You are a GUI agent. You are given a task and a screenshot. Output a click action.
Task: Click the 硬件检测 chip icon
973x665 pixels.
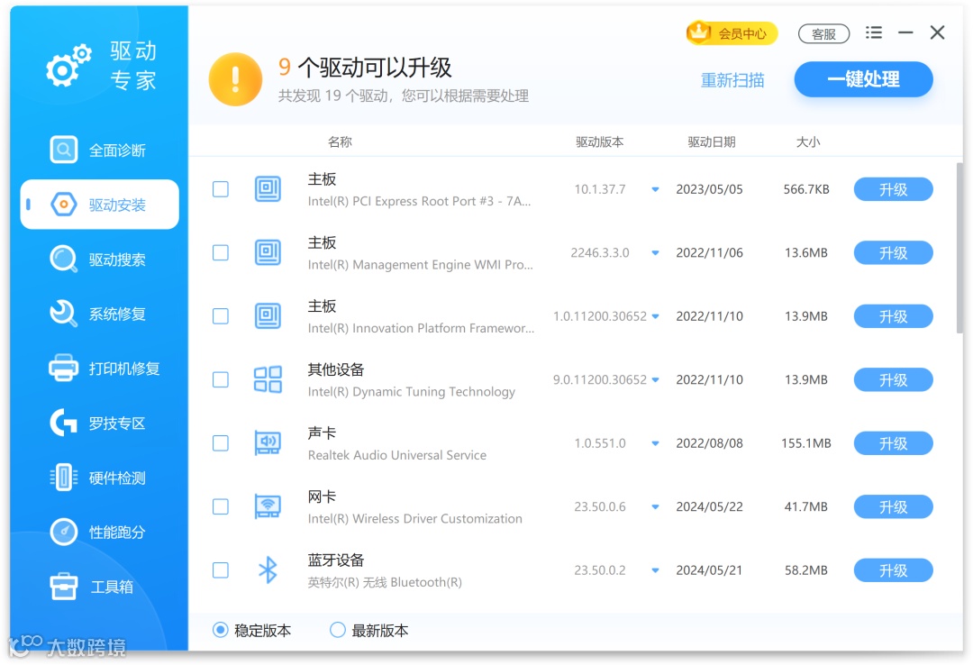pos(63,477)
